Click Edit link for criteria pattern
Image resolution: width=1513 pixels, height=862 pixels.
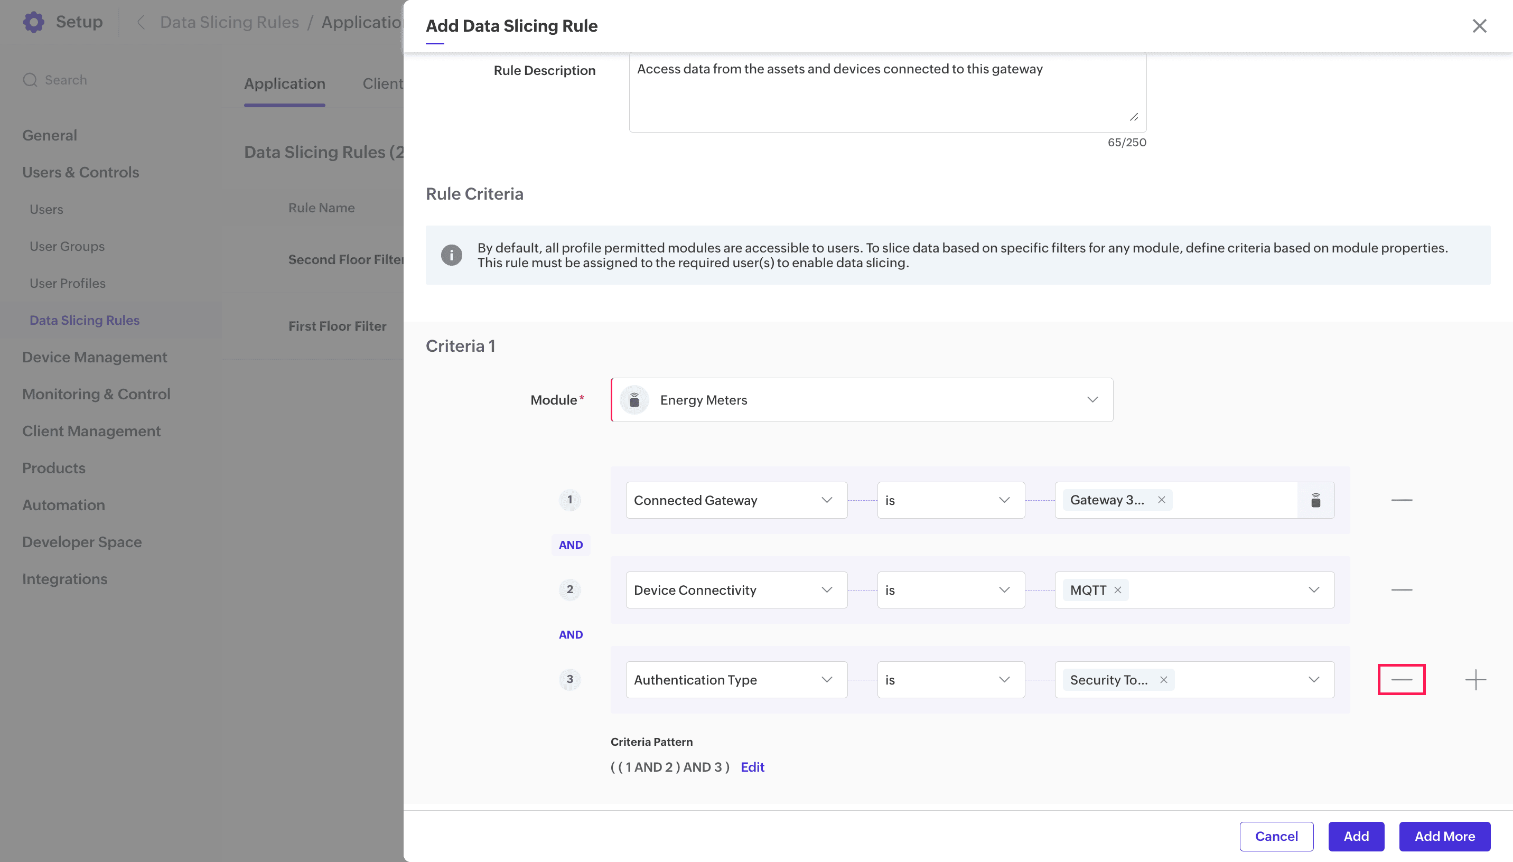752,767
